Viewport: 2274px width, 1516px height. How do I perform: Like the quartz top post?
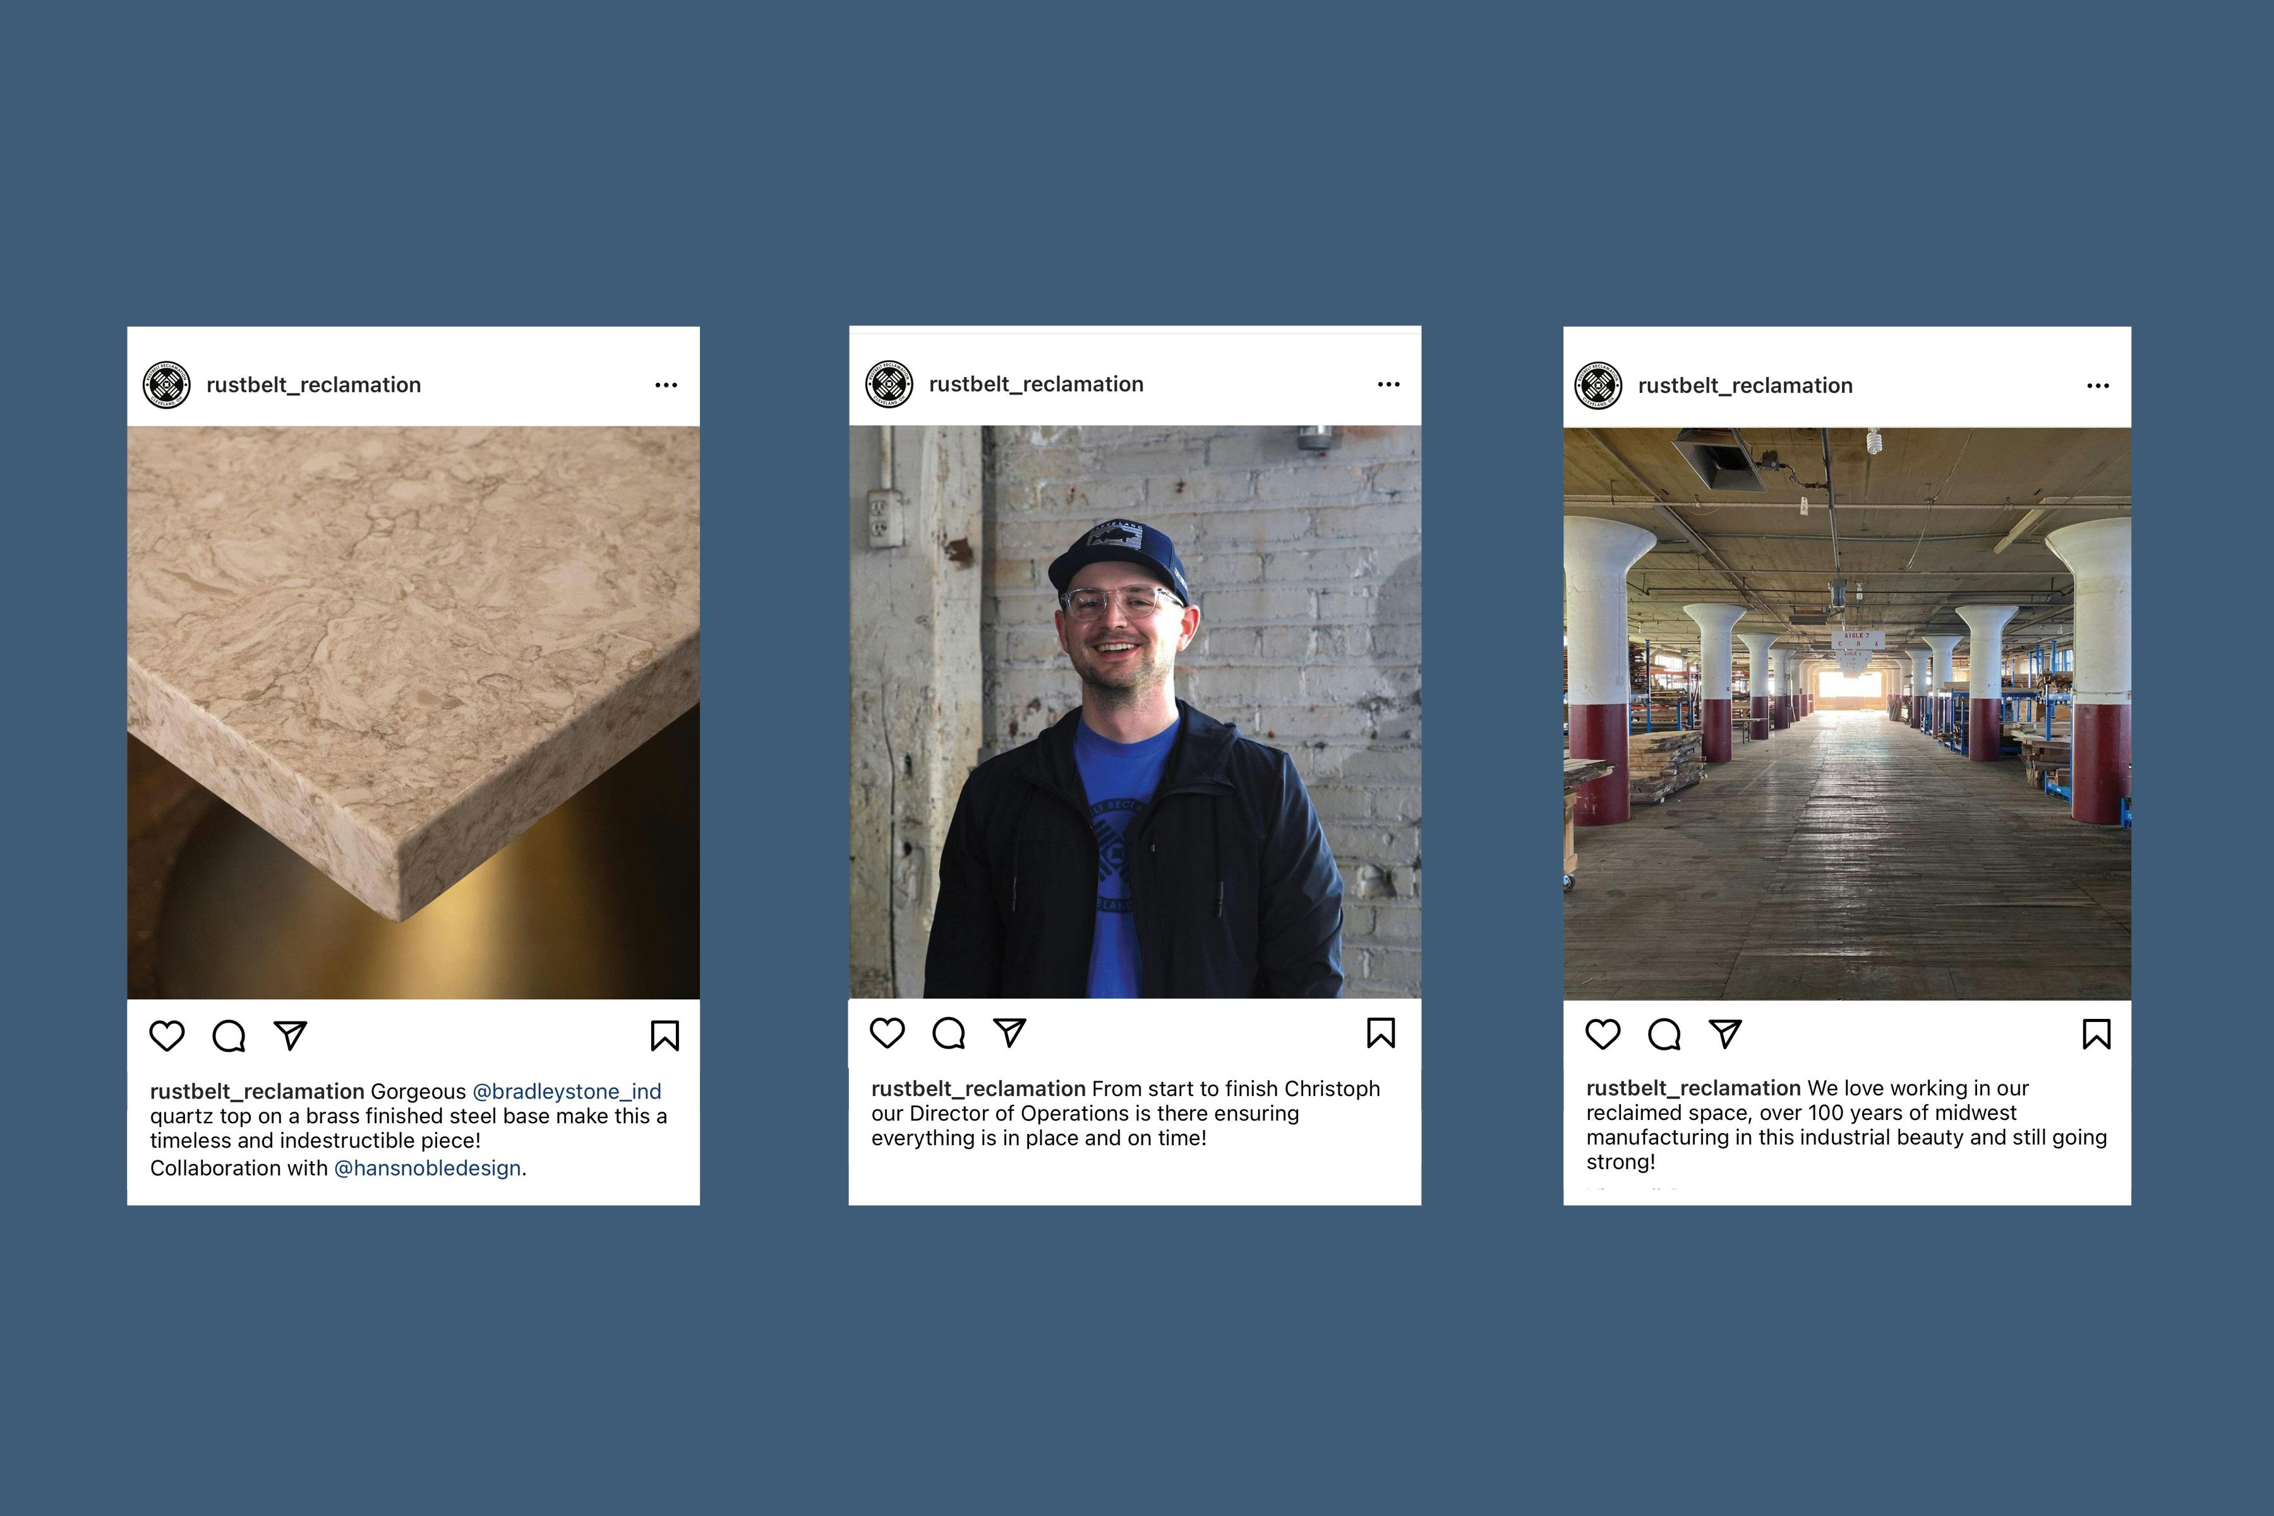pyautogui.click(x=166, y=1035)
